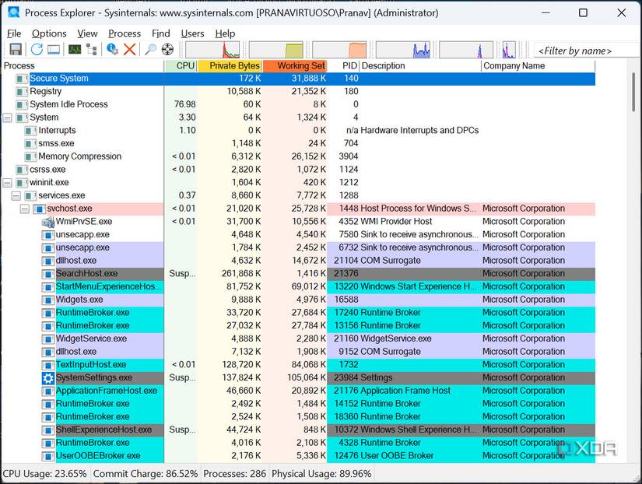The height and width of the screenshot is (484, 642).
Task: Click the red X Kill Process icon
Action: 129,50
